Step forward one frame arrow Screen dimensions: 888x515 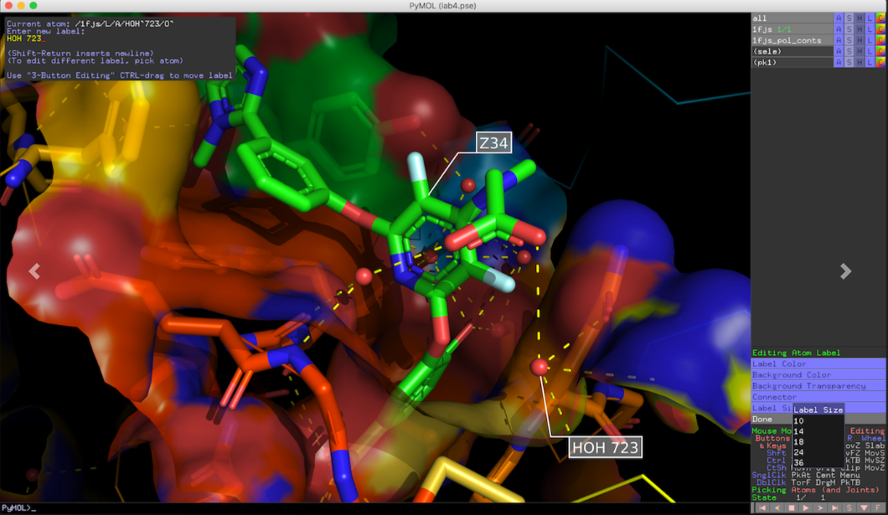tap(821, 508)
